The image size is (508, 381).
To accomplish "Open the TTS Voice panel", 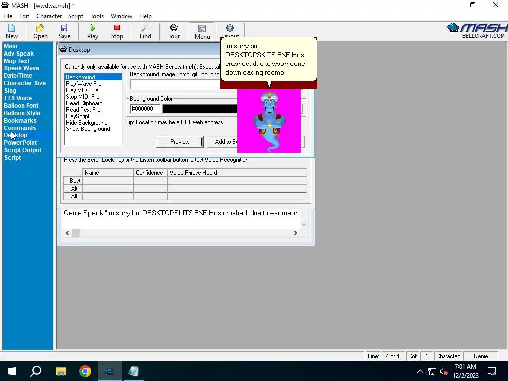I will point(18,98).
